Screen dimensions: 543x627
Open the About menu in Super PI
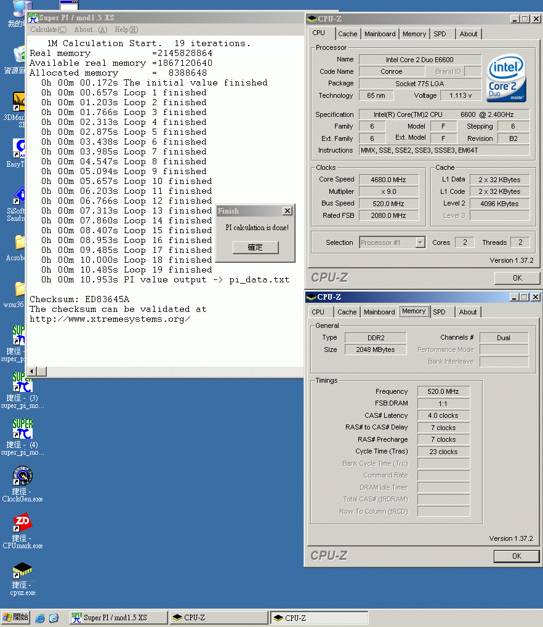pos(91,30)
